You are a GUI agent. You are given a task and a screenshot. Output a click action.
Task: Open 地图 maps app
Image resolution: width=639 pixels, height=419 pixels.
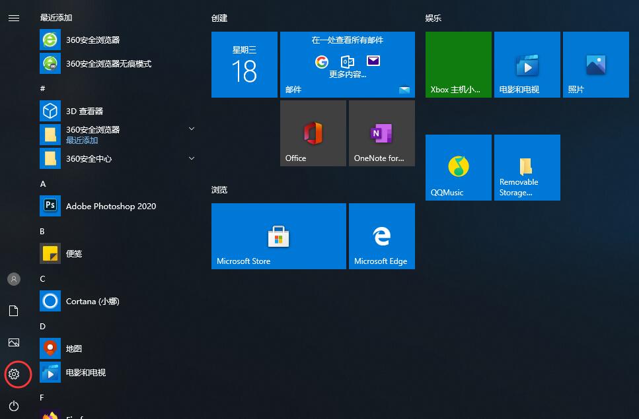(118, 348)
